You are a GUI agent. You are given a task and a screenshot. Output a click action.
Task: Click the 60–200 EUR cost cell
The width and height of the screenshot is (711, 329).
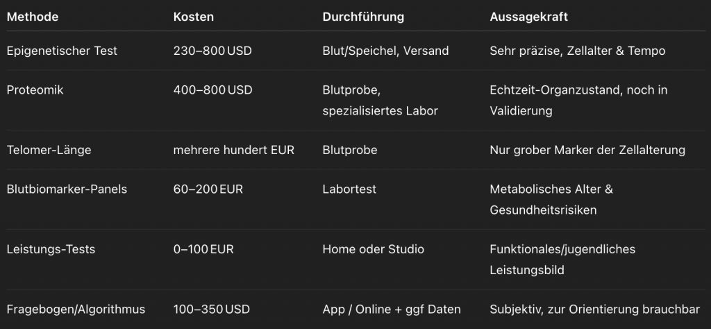(x=208, y=189)
